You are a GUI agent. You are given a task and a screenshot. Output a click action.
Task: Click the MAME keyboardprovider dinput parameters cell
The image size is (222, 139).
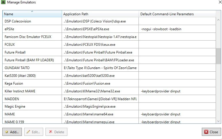click(x=177, y=114)
